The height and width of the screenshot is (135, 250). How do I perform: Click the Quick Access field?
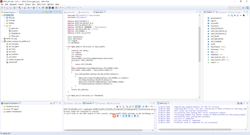coord(234,8)
